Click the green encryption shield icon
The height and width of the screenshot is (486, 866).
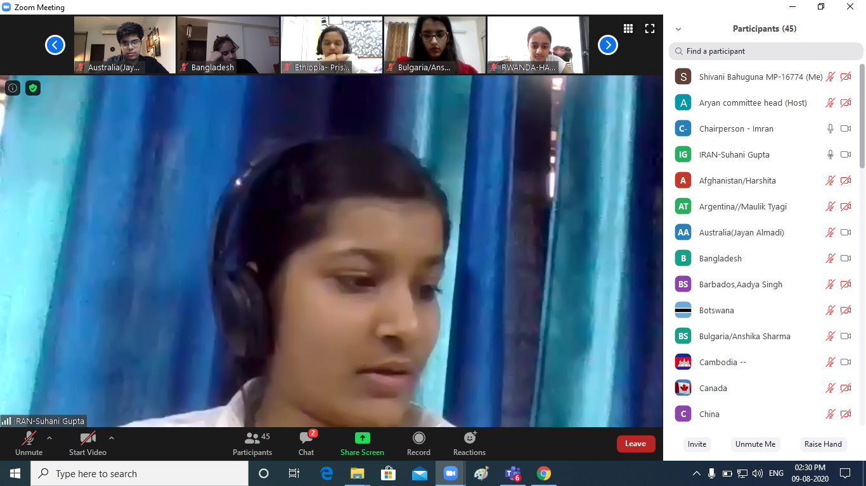33,88
